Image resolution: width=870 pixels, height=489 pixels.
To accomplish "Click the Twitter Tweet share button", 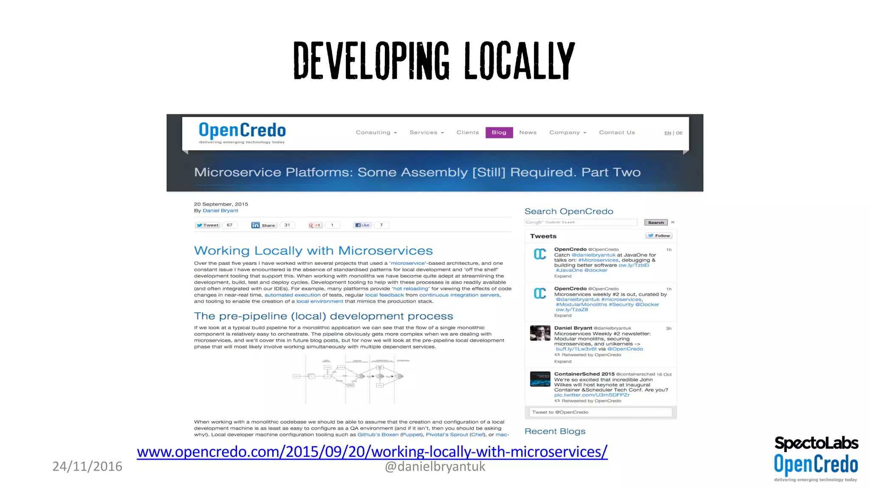I will (207, 225).
